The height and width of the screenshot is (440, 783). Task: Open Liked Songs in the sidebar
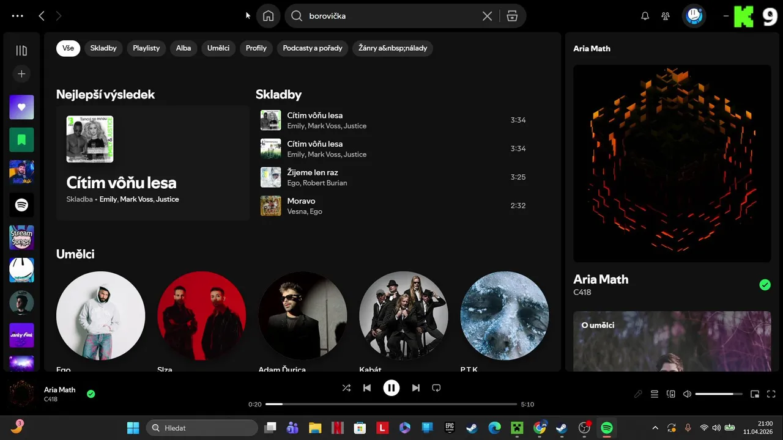[21, 107]
